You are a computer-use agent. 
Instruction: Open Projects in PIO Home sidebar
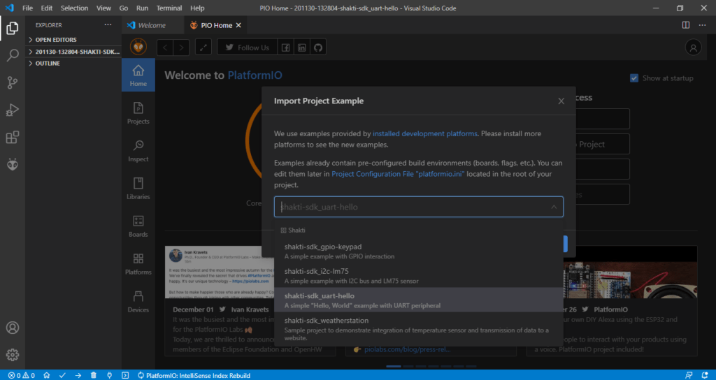coord(138,113)
